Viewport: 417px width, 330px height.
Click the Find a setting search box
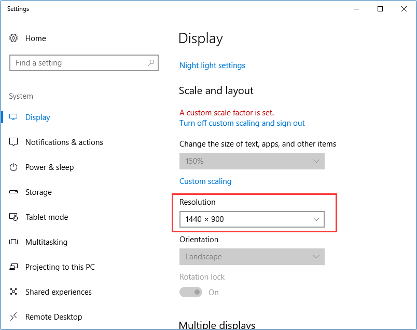[x=84, y=63]
